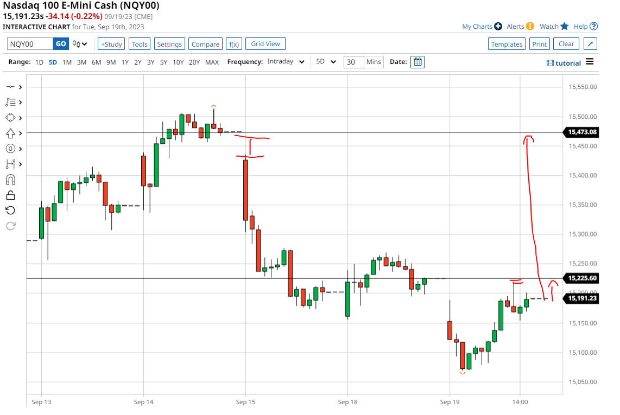Open the date calendar picker icon
This screenshot has width=620, height=415.
[417, 62]
